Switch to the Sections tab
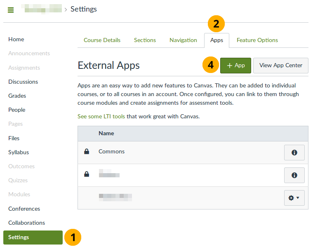The image size is (313, 247). (145, 40)
